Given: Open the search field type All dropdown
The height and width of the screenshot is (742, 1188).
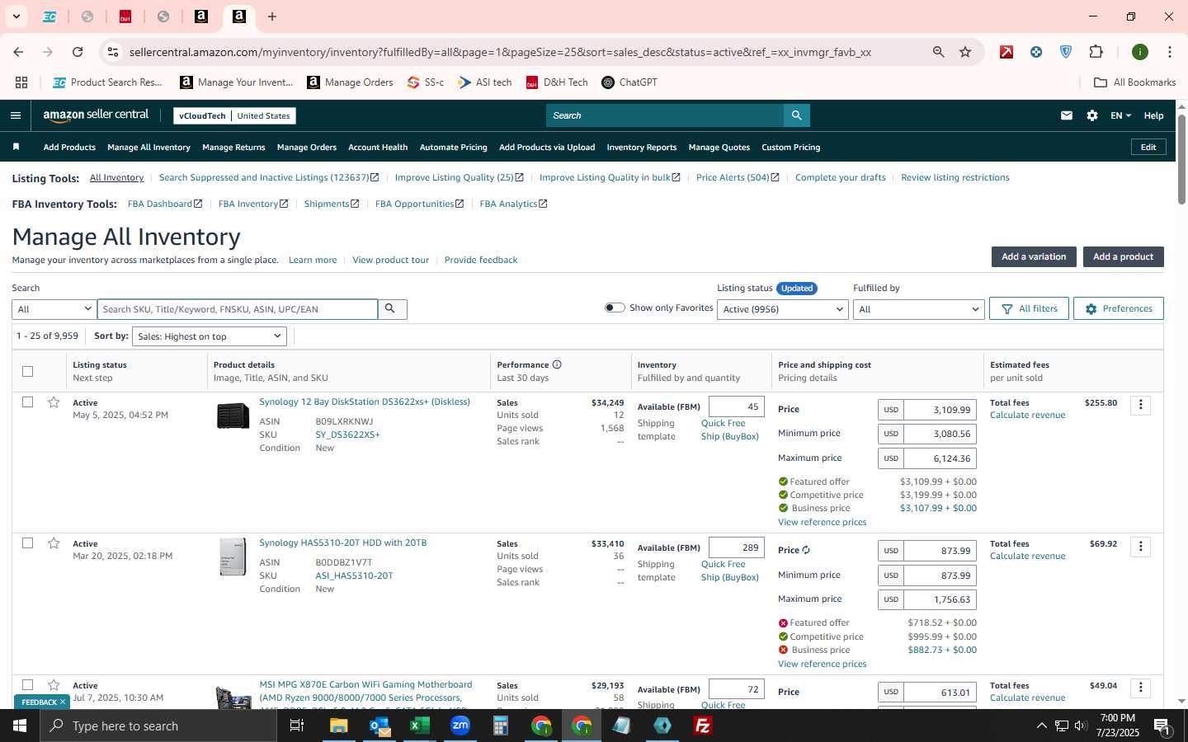Looking at the screenshot, I should pos(54,309).
